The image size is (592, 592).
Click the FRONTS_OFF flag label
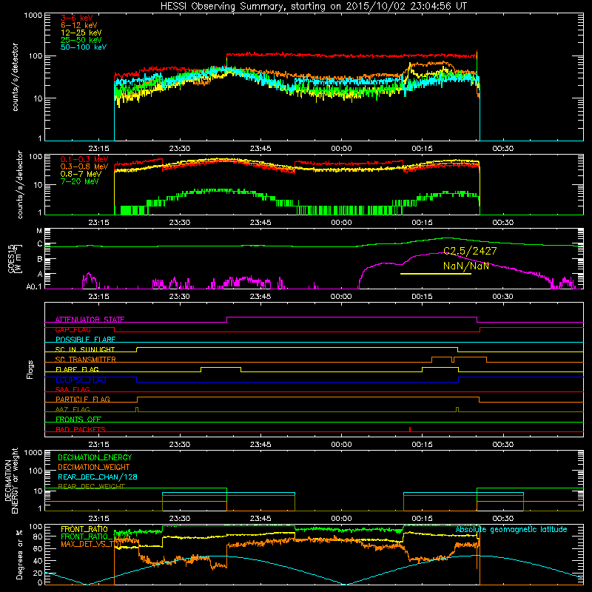[x=78, y=420]
